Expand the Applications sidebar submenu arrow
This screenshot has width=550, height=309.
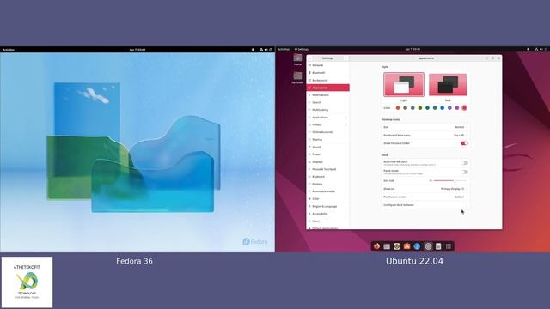(x=346, y=118)
